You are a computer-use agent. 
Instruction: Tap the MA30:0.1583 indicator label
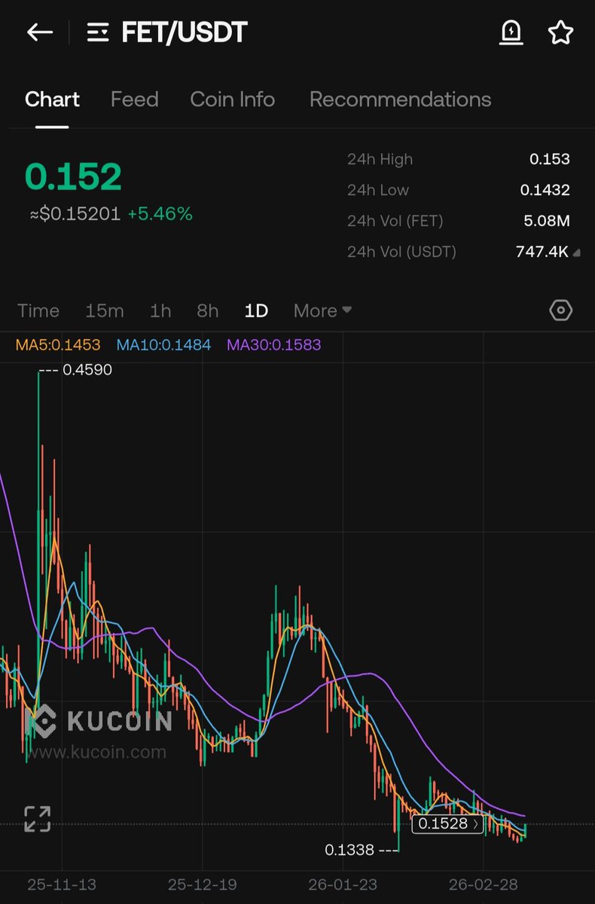click(274, 345)
